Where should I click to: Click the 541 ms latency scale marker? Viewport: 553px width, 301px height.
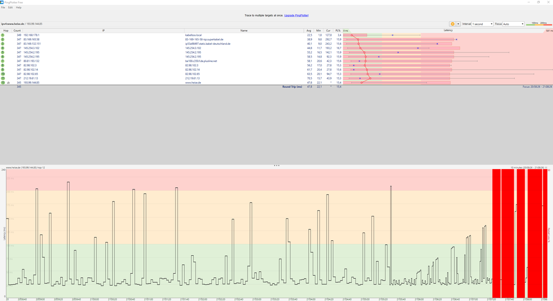549,31
